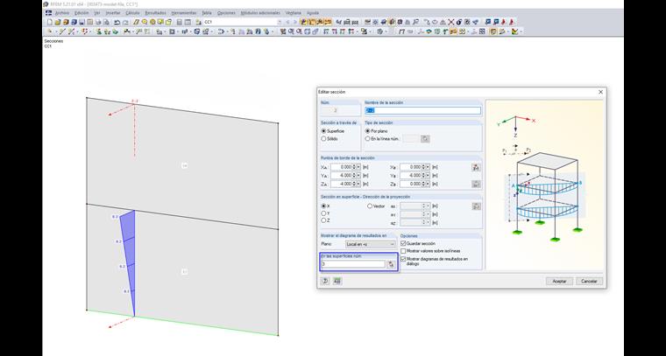Viewport: 666px width, 356px height.
Task: Pick line number graphically icon
Action: click(425, 138)
